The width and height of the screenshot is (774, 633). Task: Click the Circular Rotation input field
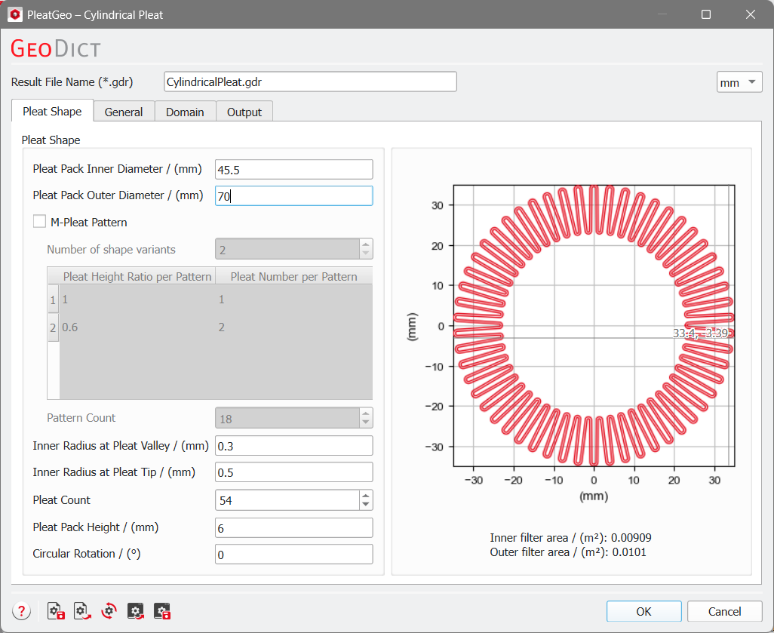pyautogui.click(x=293, y=555)
